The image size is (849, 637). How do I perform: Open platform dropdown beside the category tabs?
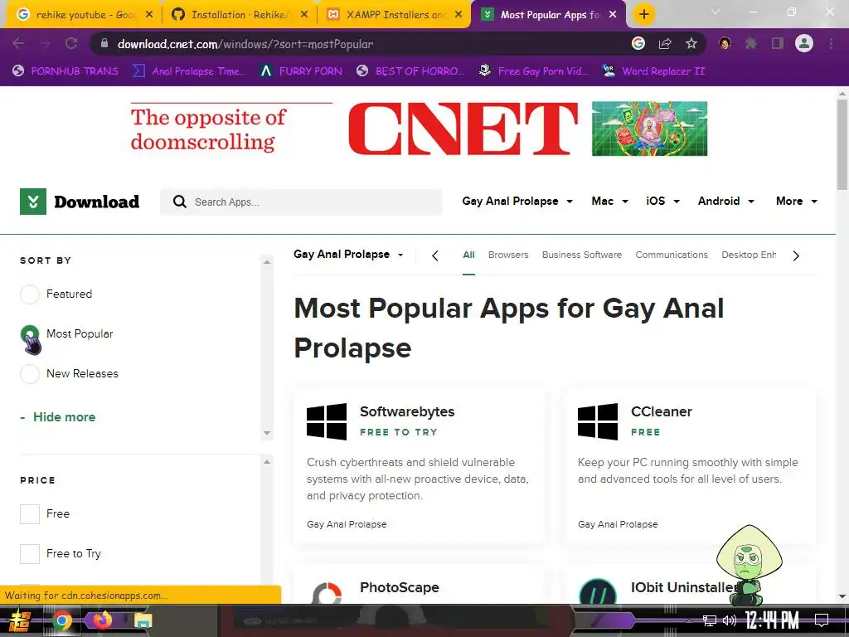coord(349,254)
